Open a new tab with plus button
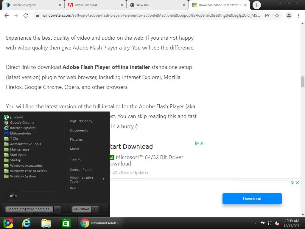 point(257,5)
